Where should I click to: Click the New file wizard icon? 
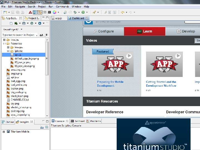5,12
